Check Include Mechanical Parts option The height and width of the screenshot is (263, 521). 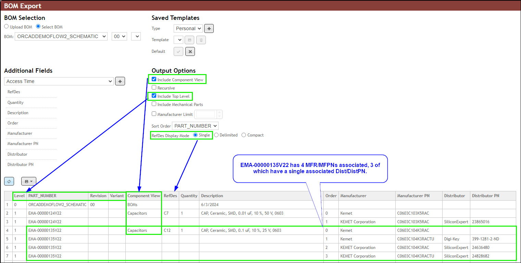pyautogui.click(x=154, y=104)
